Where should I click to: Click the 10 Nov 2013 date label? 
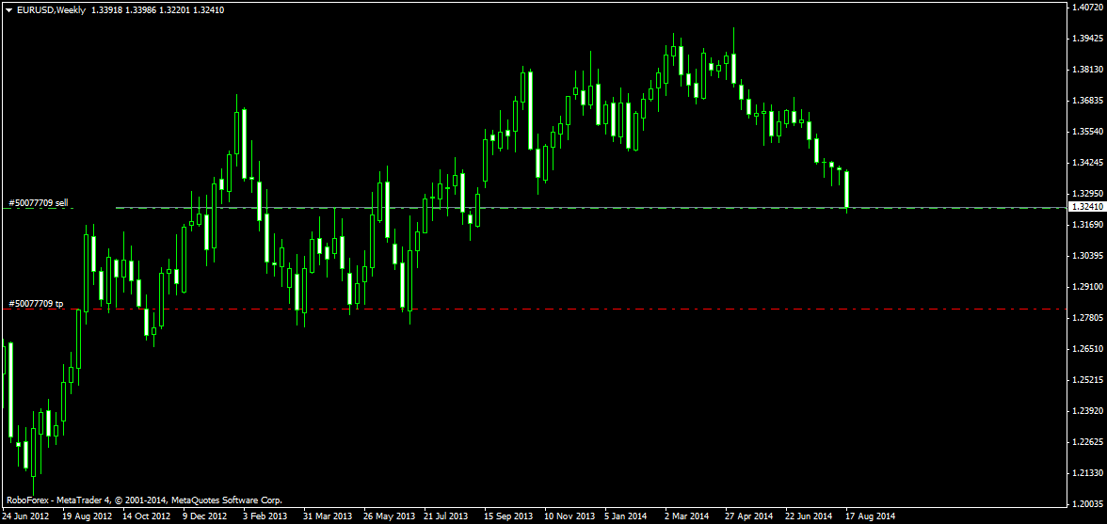[x=570, y=516]
